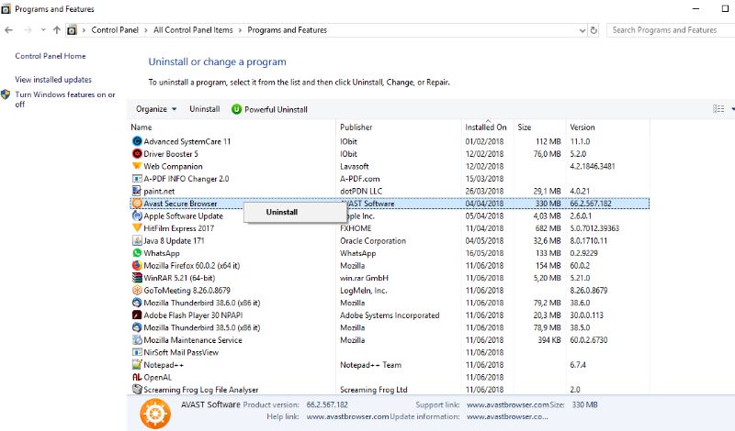Click the Oracle Corporation publisher cell
Screen dimensions: 735x431
373,240
